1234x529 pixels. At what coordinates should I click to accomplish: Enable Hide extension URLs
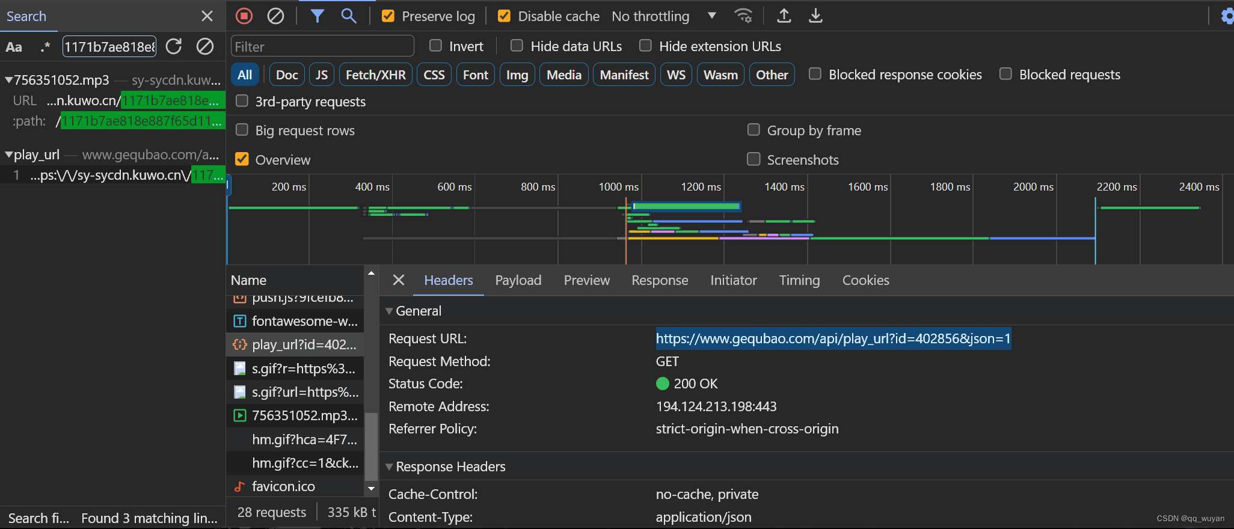[645, 46]
